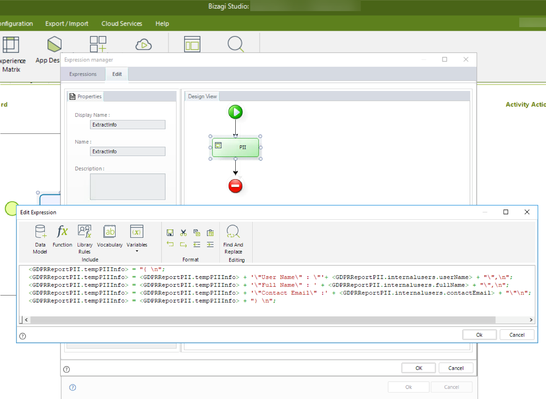
Task: Open the Export/Import menu
Action: pyautogui.click(x=67, y=24)
